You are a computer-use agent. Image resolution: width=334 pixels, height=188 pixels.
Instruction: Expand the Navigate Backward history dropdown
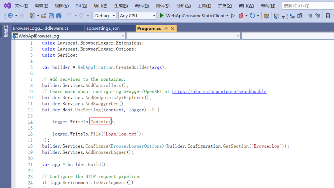pyautogui.click(x=16, y=16)
